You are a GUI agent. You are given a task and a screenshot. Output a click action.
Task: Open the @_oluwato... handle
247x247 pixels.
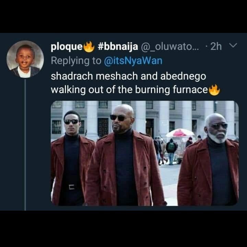coord(170,47)
